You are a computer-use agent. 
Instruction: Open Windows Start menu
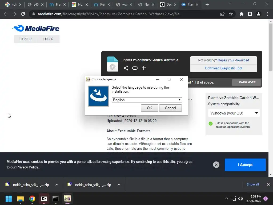click(9, 199)
